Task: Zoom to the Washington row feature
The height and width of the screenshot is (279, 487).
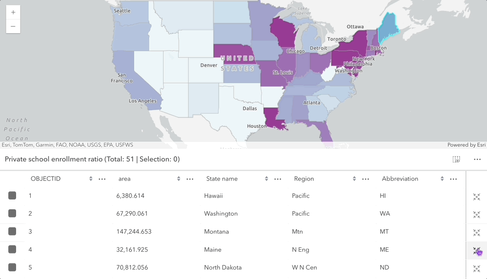Action: [x=477, y=215]
